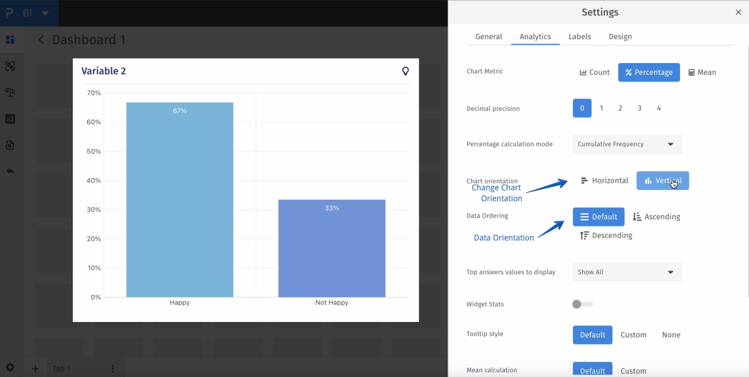The height and width of the screenshot is (377, 749).
Task: Click the Not Happy bar in chart
Action: (332, 248)
